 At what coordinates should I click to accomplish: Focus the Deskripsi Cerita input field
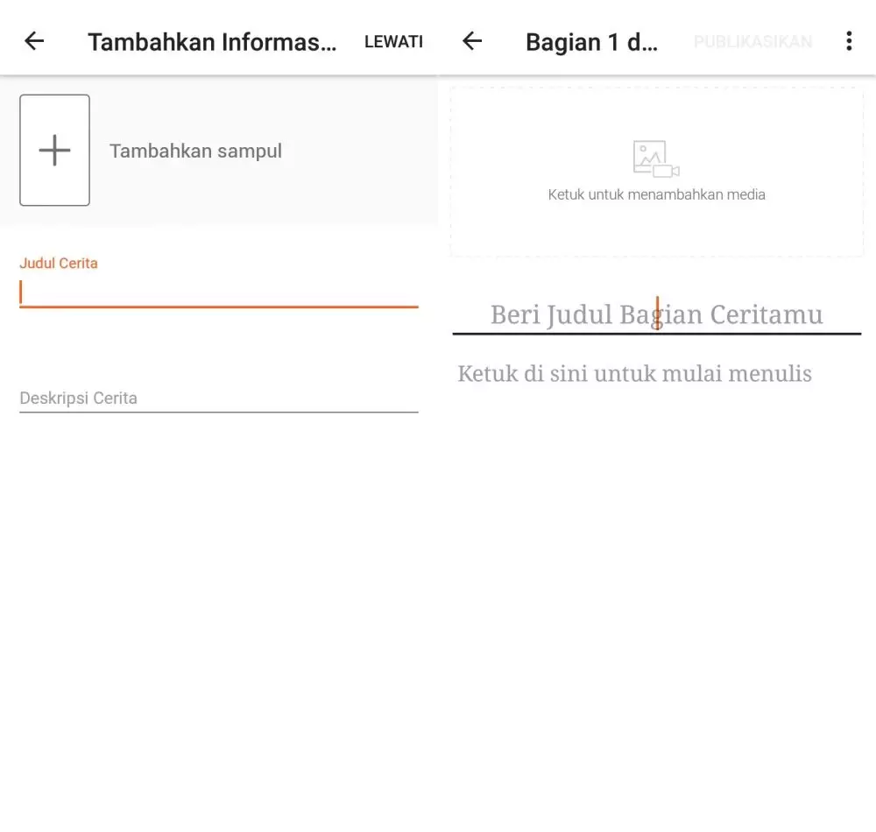click(x=219, y=398)
